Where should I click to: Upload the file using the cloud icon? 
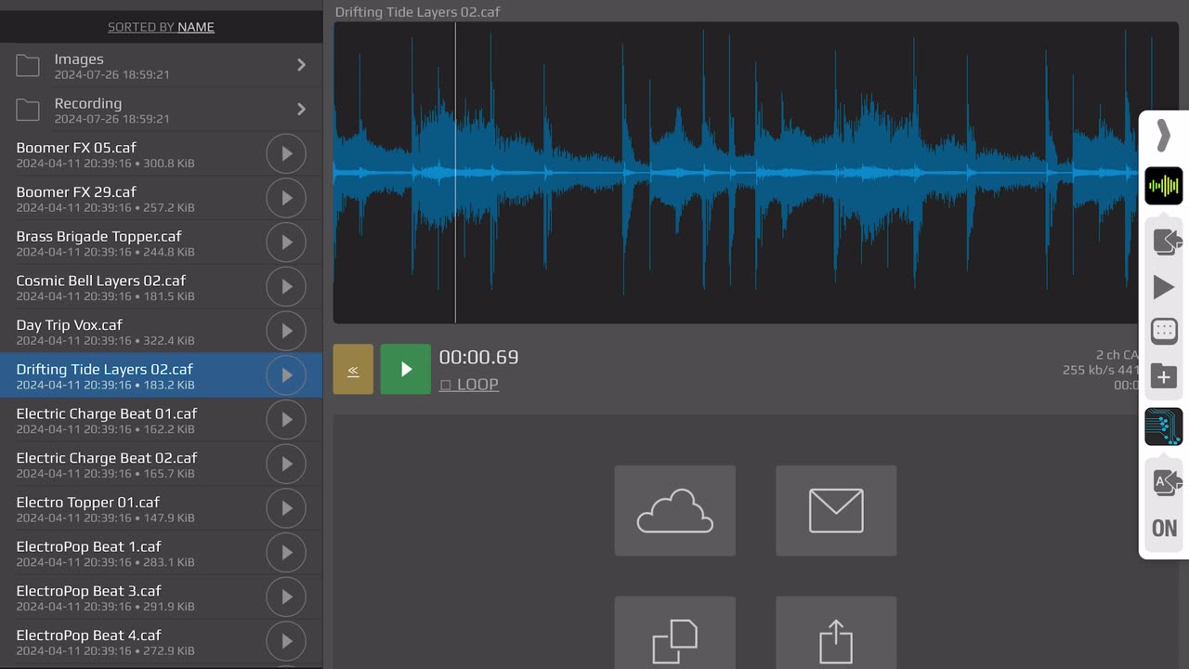pyautogui.click(x=675, y=511)
